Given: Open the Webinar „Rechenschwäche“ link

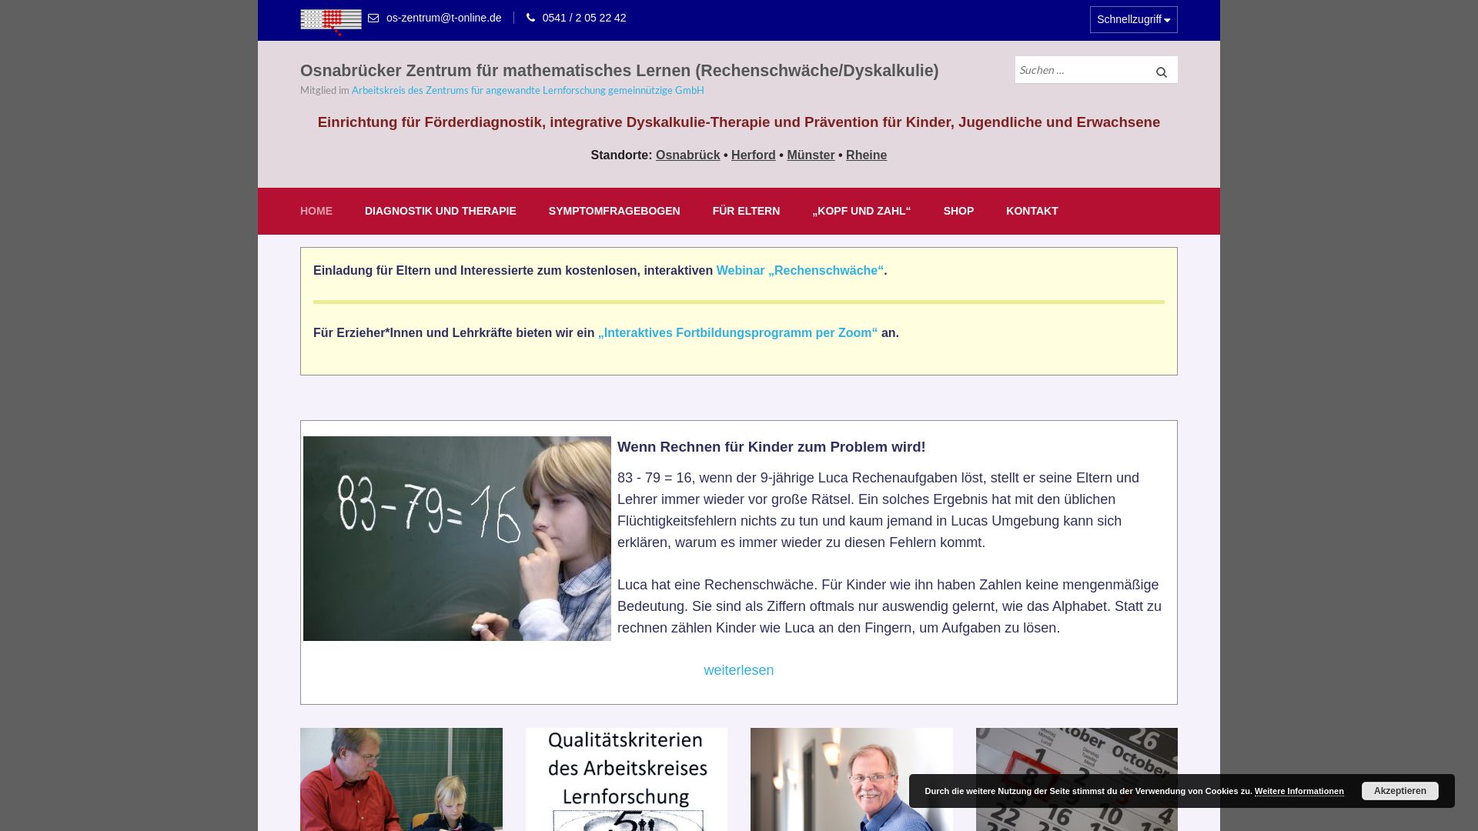Looking at the screenshot, I should coord(800,271).
